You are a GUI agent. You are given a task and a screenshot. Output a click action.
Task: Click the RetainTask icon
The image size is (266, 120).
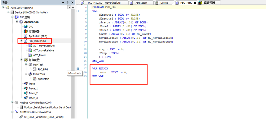[30, 74]
